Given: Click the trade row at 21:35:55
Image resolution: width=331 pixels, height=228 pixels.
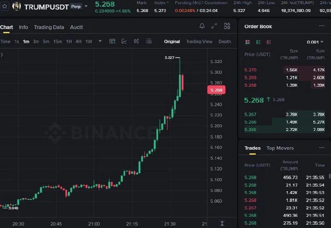Looking at the screenshot, I should click(284, 177).
